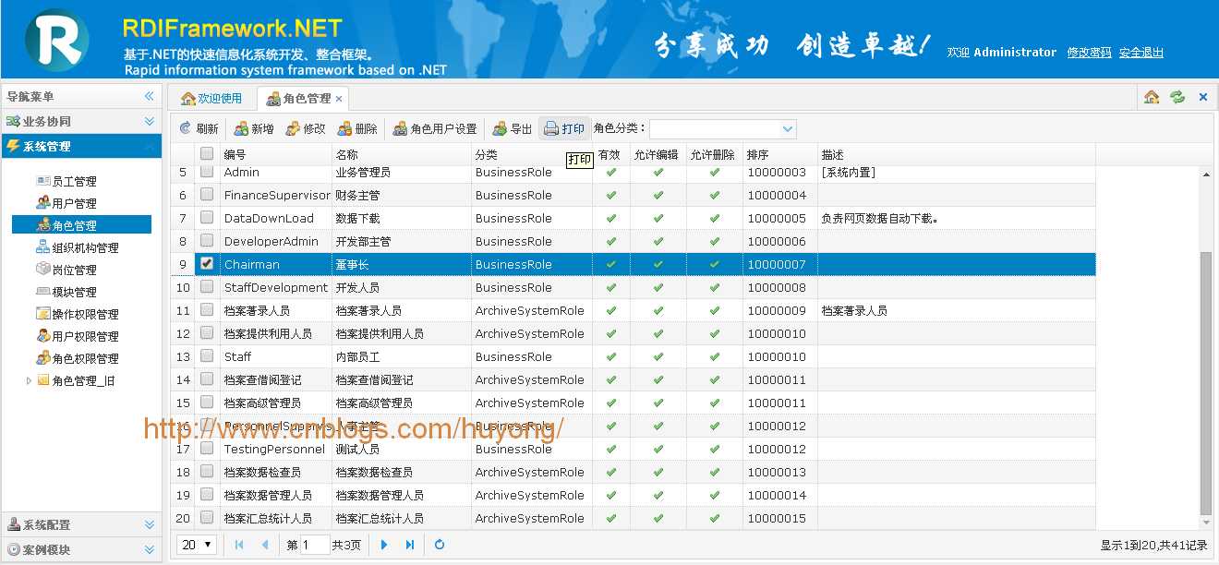
Task: Click the page number input field
Action: (315, 545)
